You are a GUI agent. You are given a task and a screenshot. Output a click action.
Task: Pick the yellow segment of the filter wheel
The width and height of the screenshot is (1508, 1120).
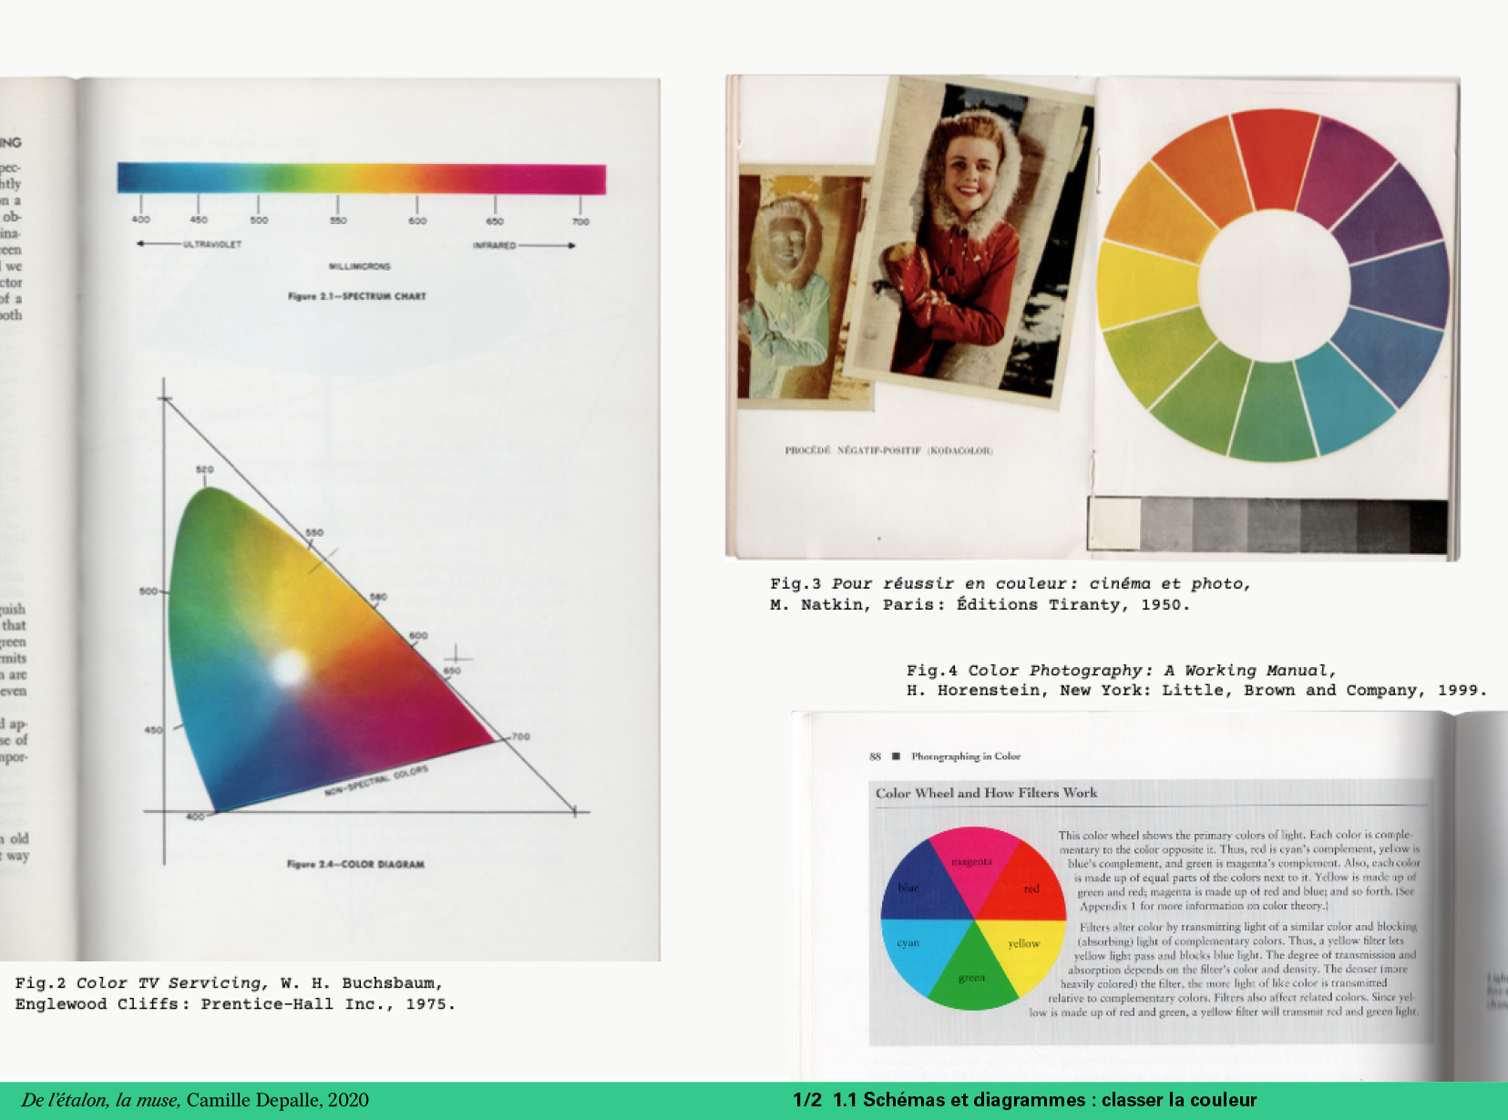pyautogui.click(x=1024, y=945)
